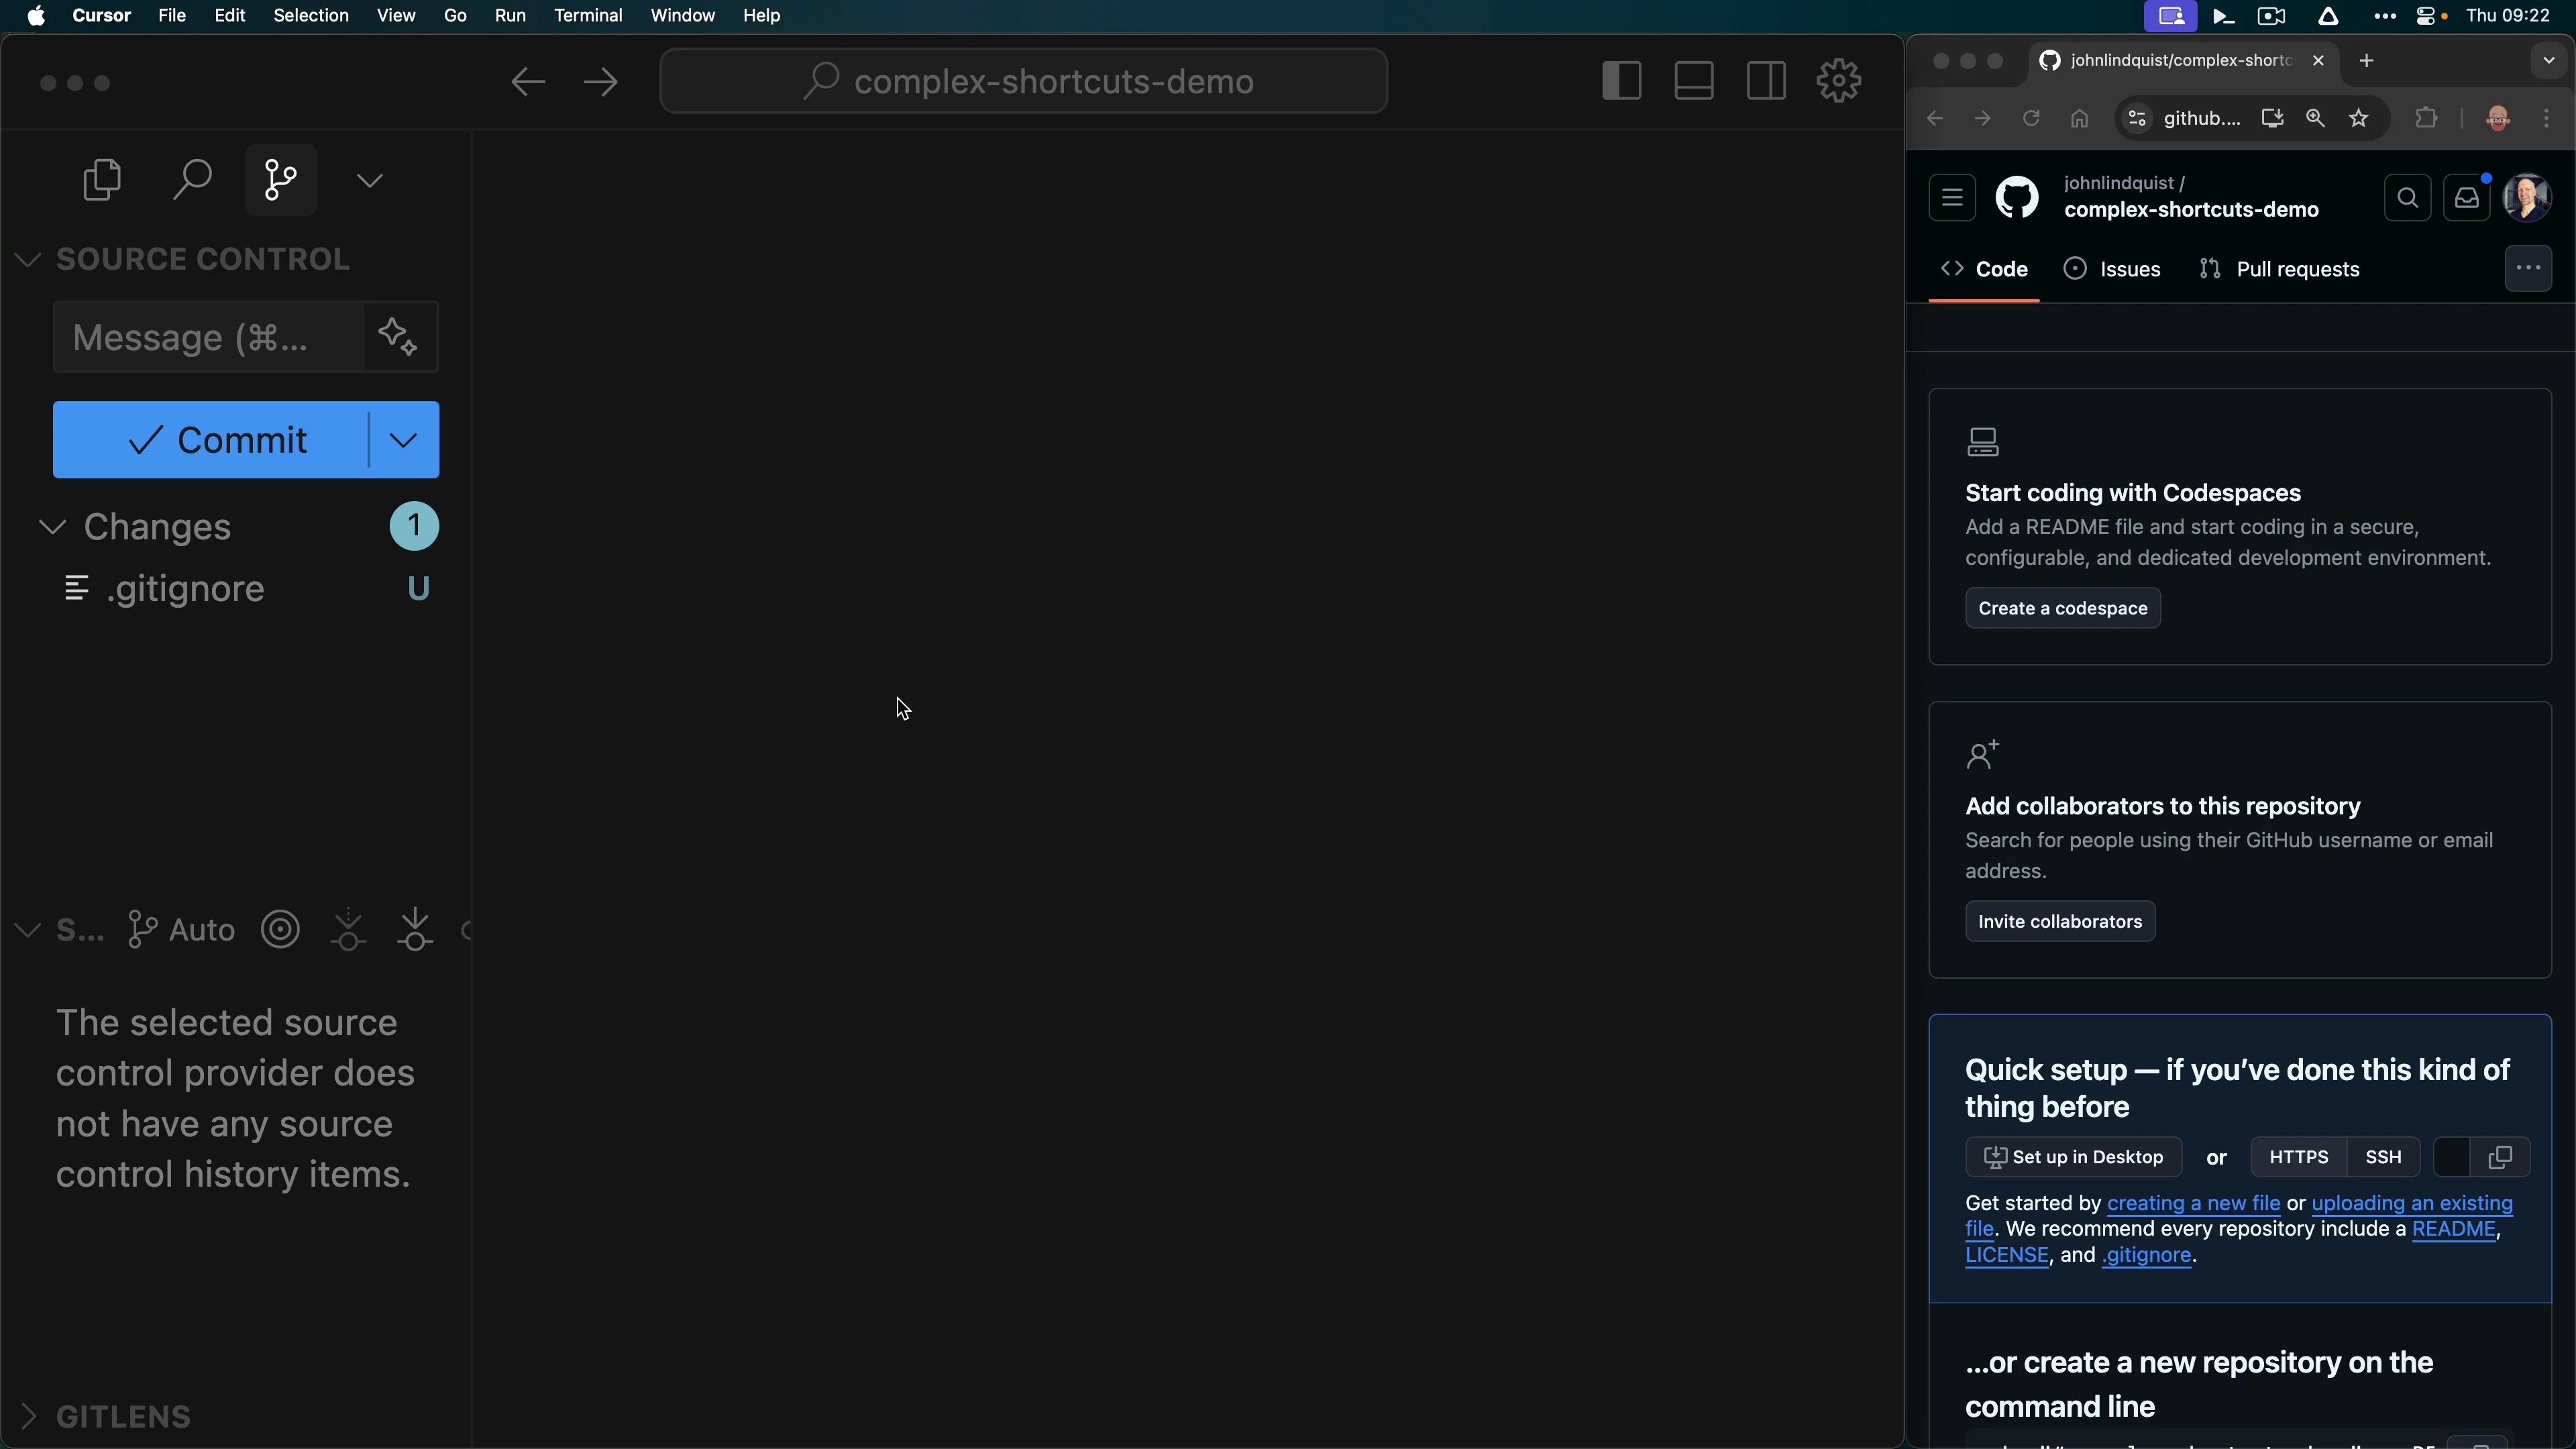Screen dimensions: 2576x1449
Task: Open Cursor settings gear icon
Action: (1838, 81)
